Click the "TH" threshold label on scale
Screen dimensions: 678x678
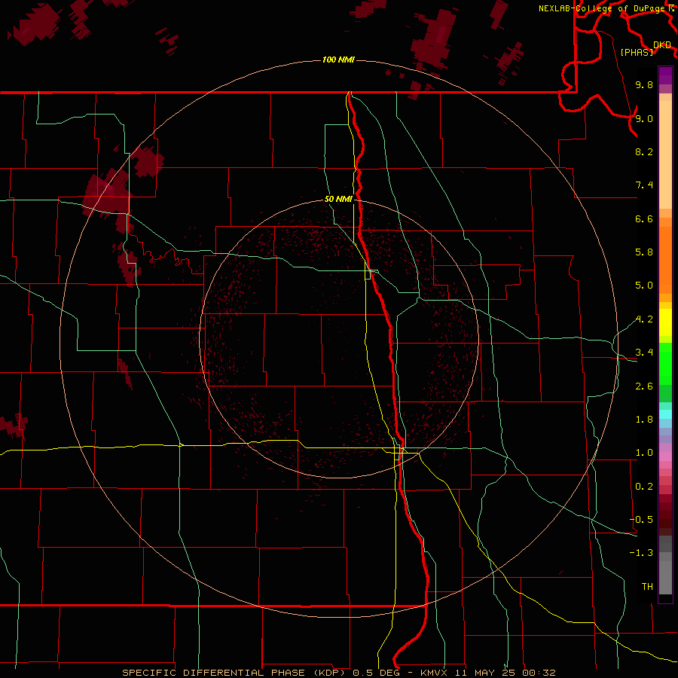point(647,587)
